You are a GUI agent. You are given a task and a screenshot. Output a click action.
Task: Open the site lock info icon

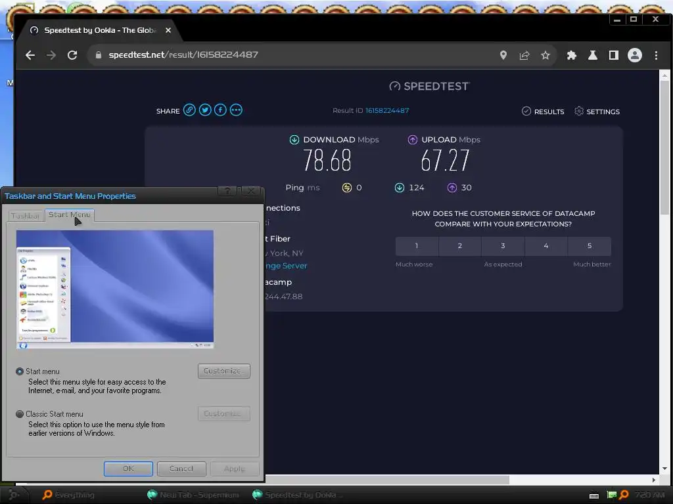[99, 55]
